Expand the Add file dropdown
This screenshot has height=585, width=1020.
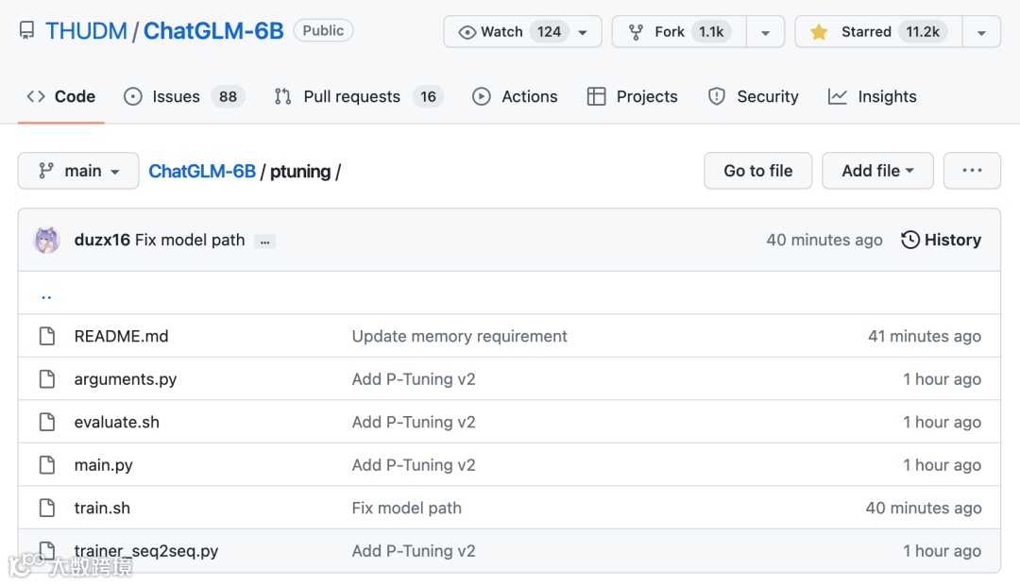click(x=877, y=171)
